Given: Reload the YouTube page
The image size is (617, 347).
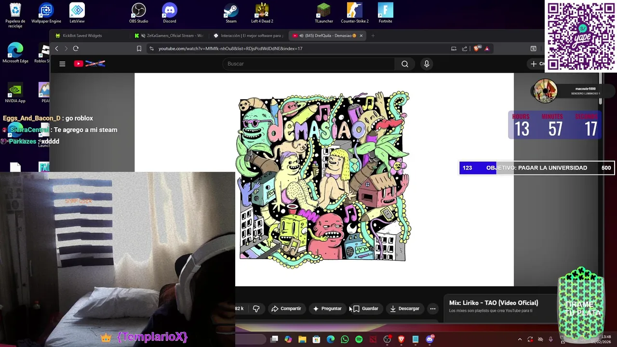Looking at the screenshot, I should (76, 48).
